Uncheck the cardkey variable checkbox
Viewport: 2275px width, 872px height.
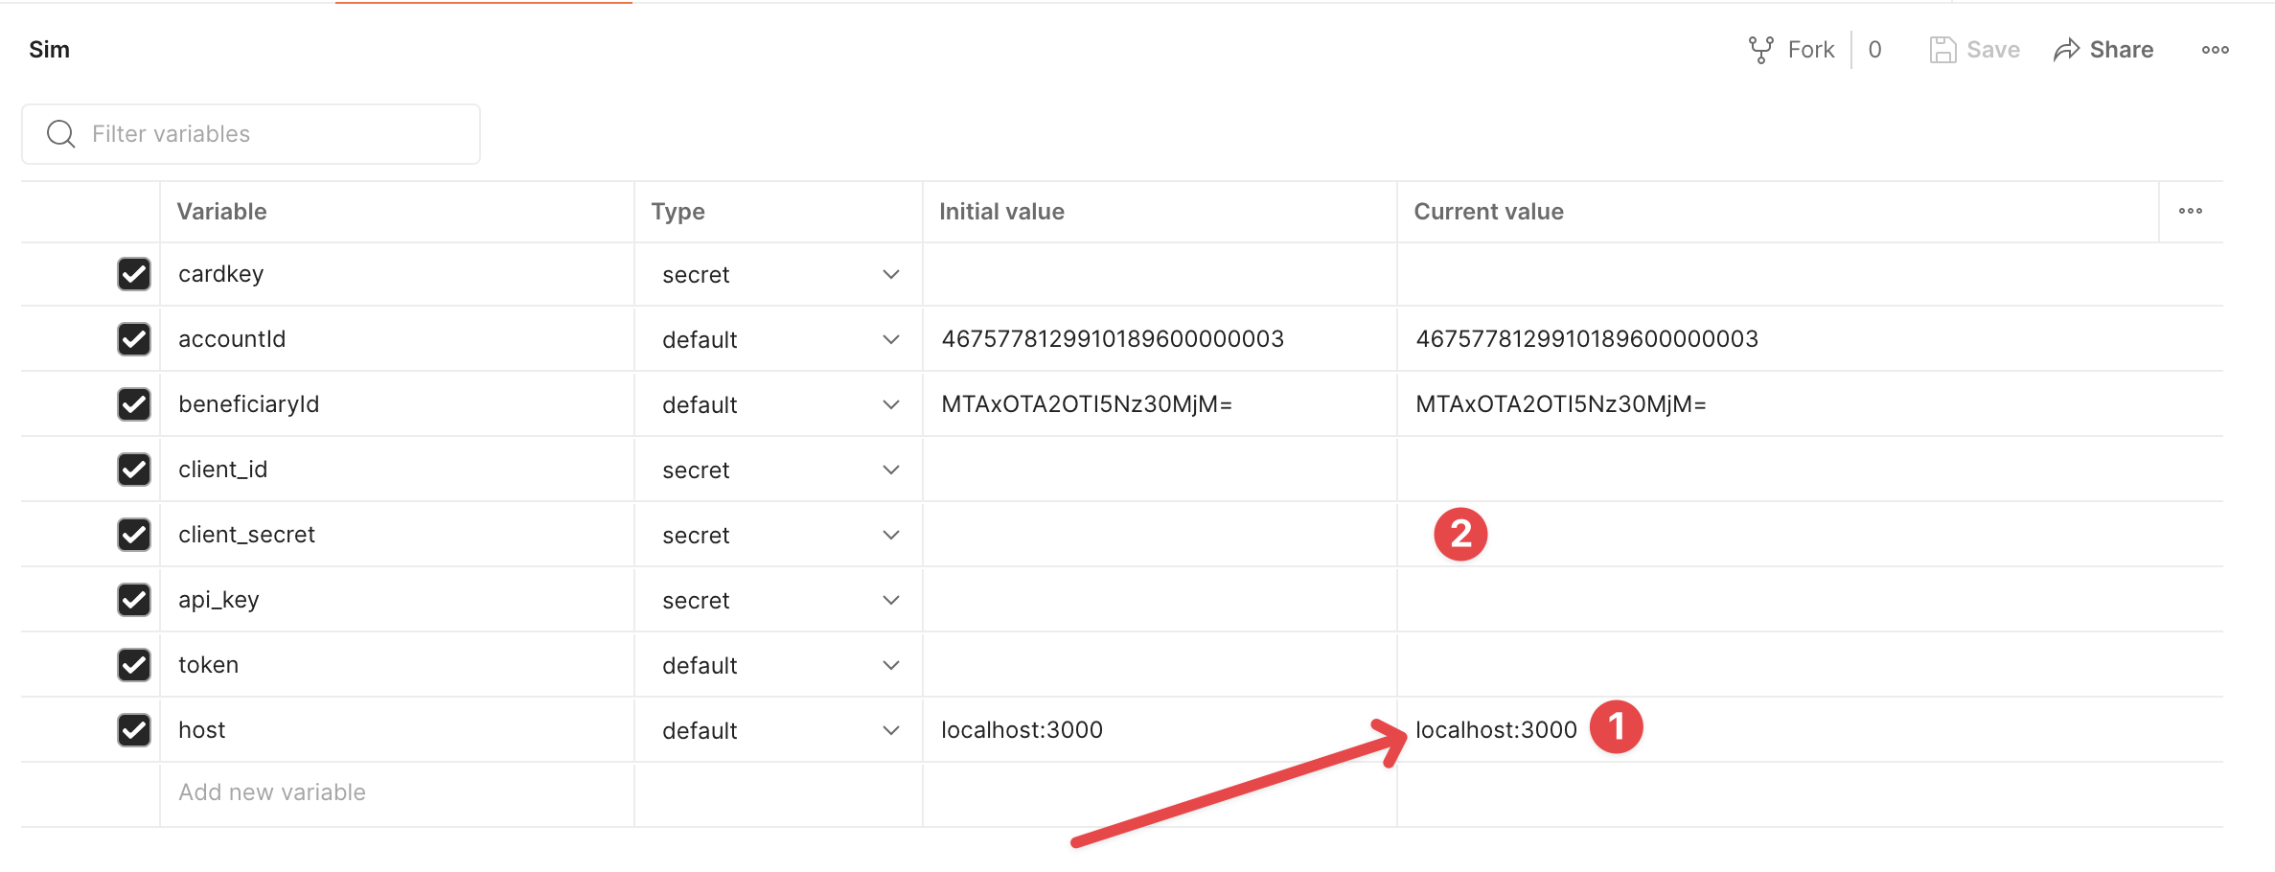point(134,274)
